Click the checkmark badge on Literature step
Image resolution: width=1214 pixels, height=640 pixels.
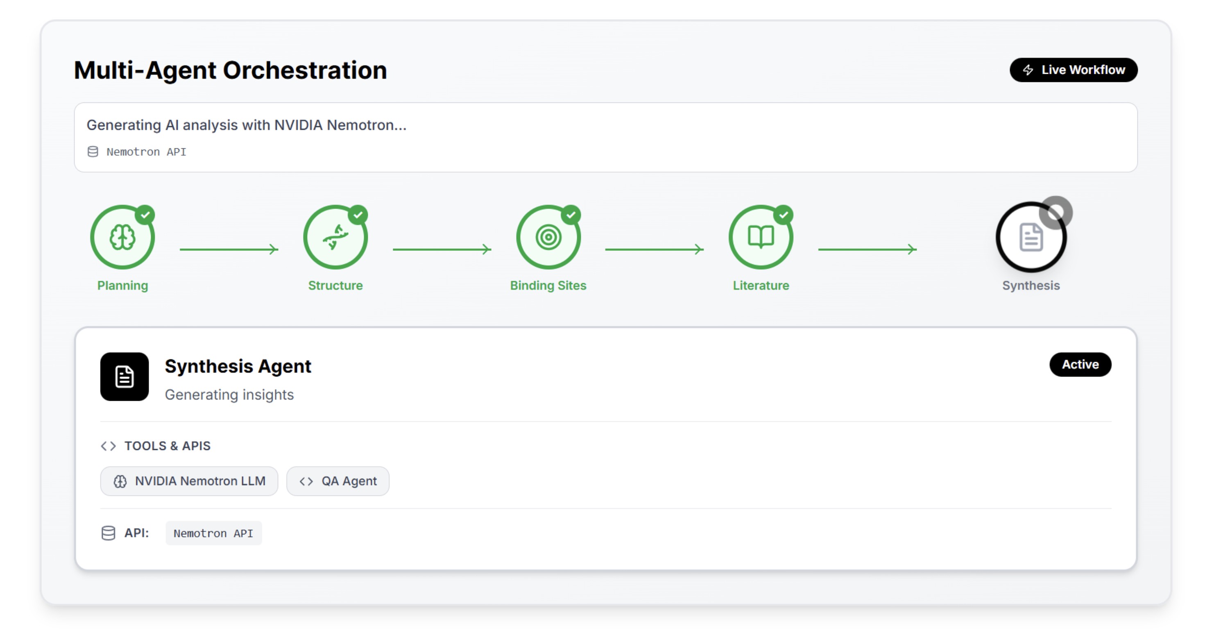click(x=783, y=215)
